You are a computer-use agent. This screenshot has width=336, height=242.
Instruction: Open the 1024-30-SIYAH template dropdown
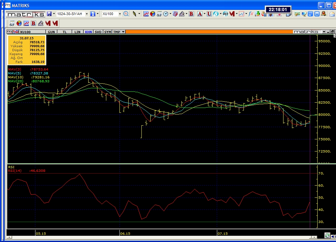pos(87,14)
